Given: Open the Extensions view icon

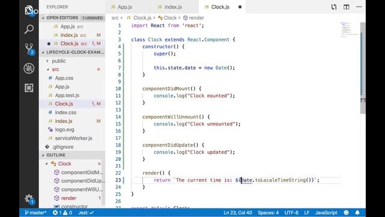Looking at the screenshot, I should point(29,88).
